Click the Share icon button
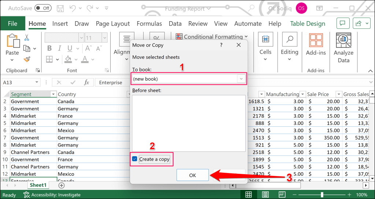The height and width of the screenshot is (199, 375). pos(359,23)
